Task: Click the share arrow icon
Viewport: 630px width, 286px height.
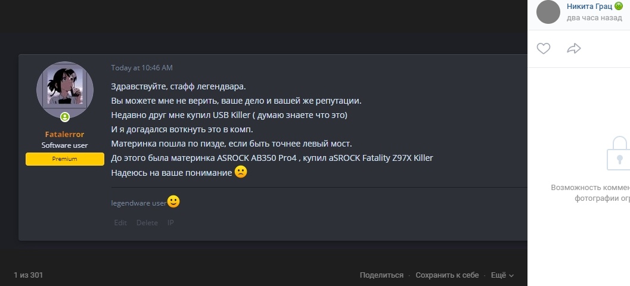Action: (574, 49)
